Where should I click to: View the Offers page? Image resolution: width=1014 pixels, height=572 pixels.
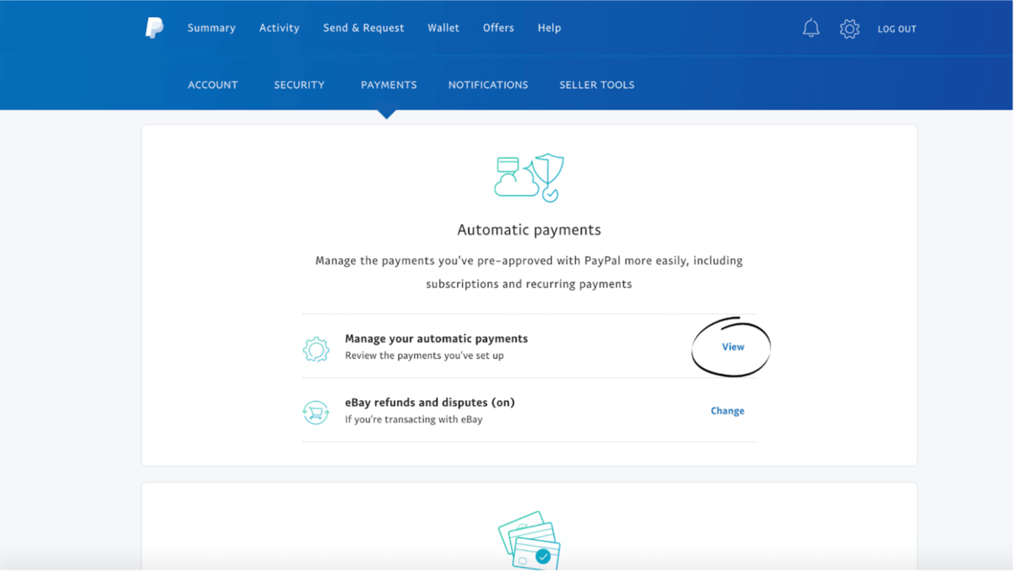[x=499, y=27]
